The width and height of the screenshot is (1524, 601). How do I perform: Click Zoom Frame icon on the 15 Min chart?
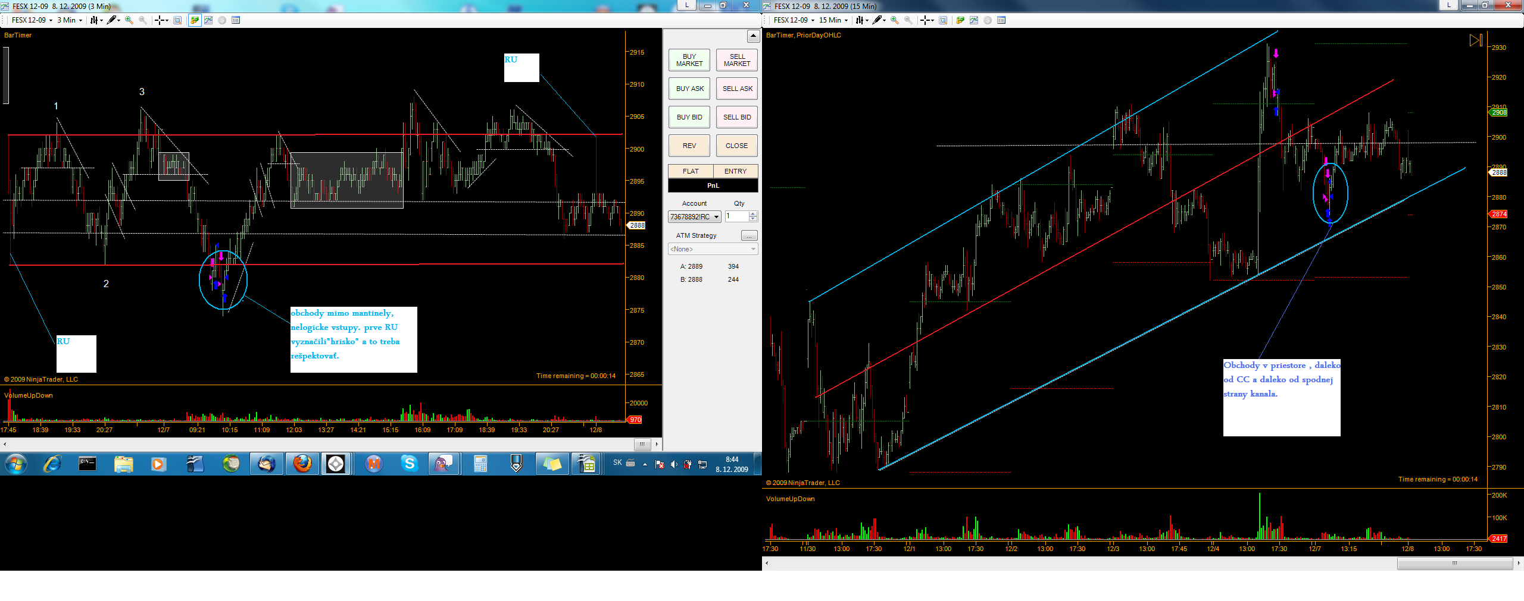pos(943,20)
